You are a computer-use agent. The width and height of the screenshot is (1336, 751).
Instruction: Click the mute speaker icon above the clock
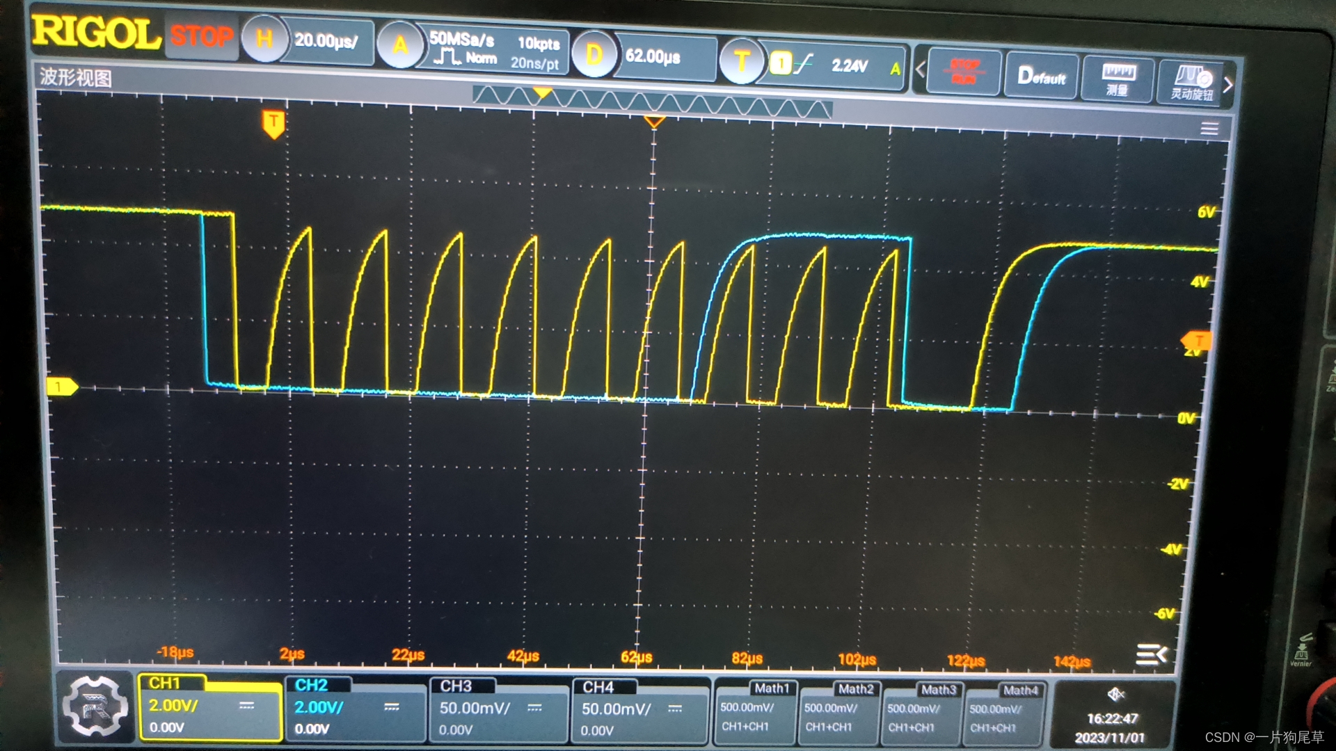1115,694
